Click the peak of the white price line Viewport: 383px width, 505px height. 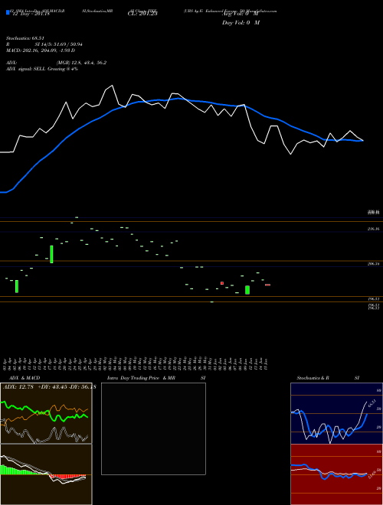pos(112,86)
